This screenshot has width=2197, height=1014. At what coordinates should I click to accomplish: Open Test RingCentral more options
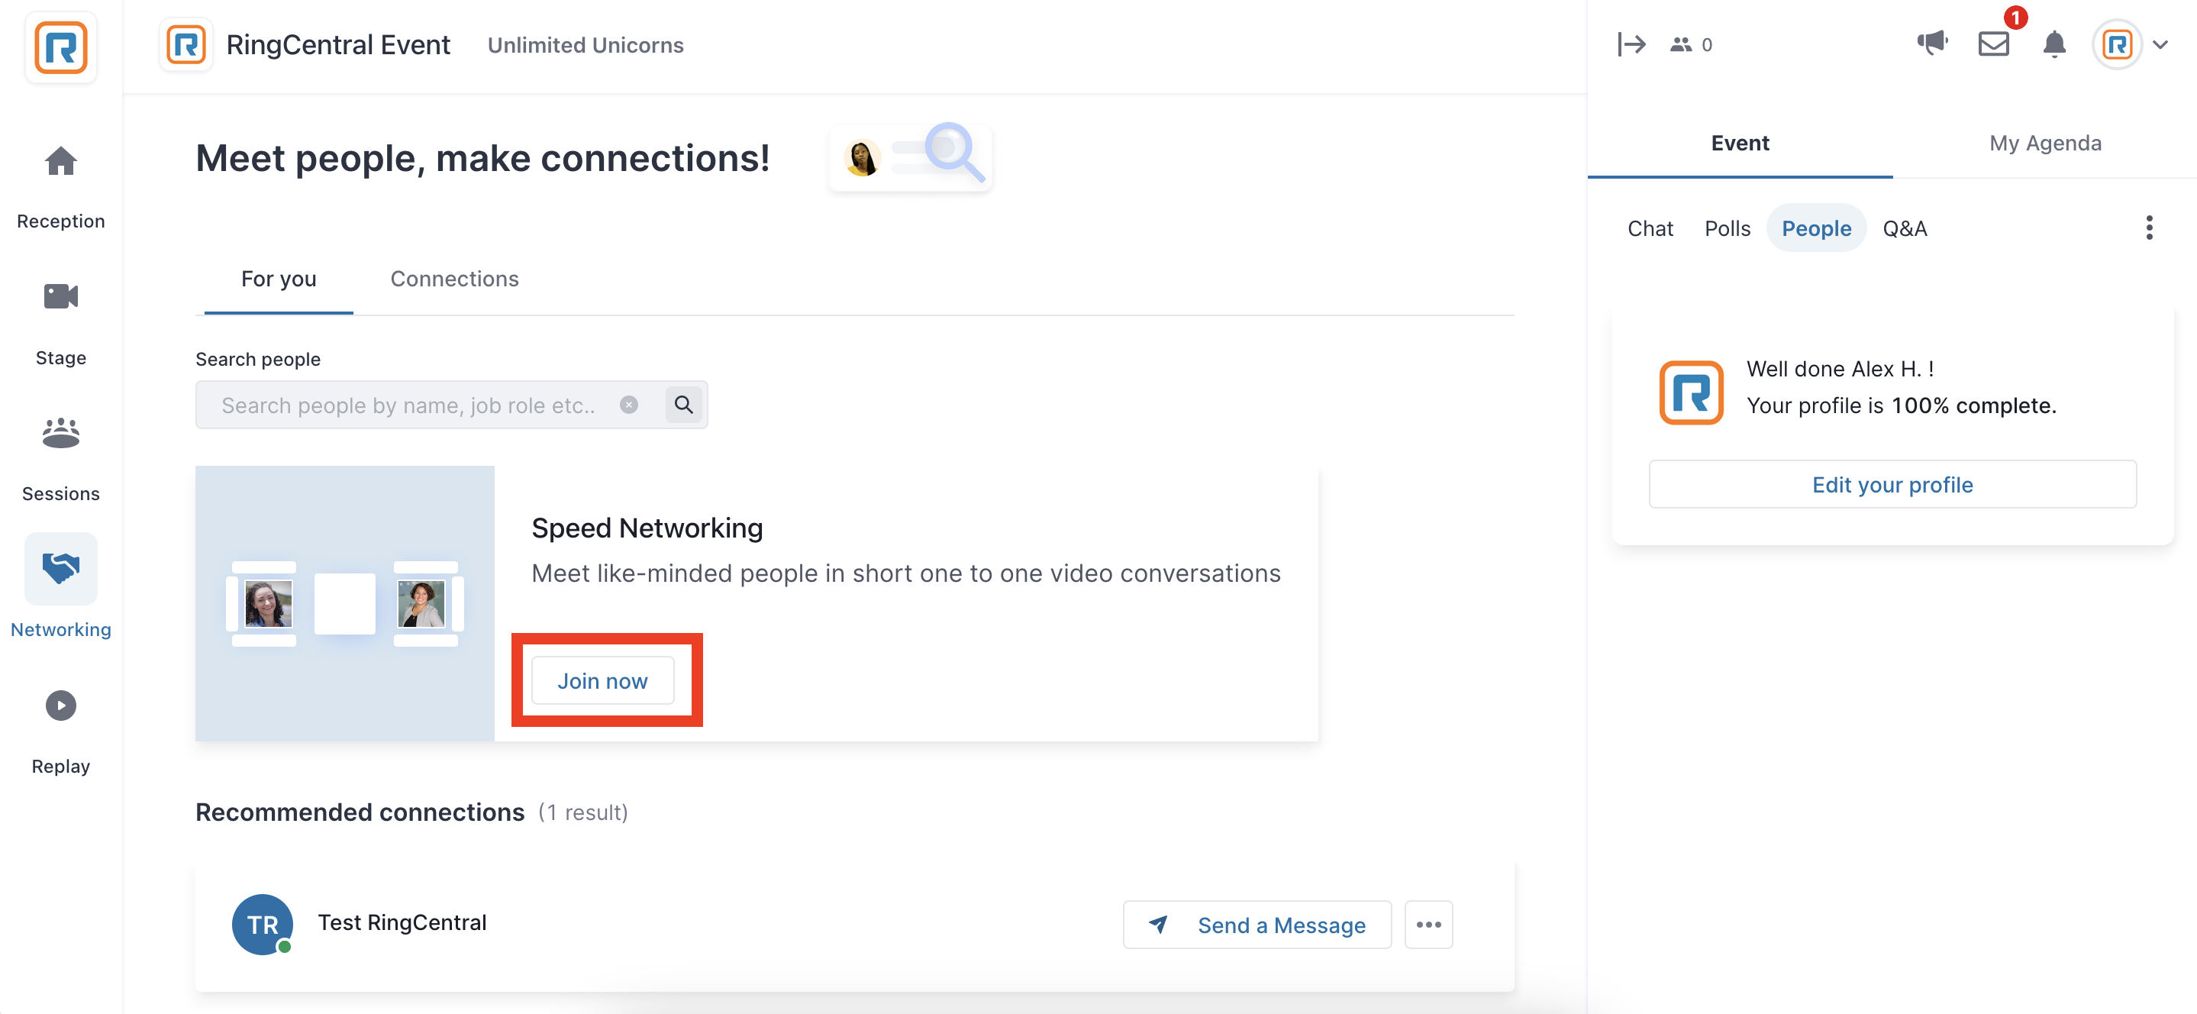pyautogui.click(x=1428, y=925)
